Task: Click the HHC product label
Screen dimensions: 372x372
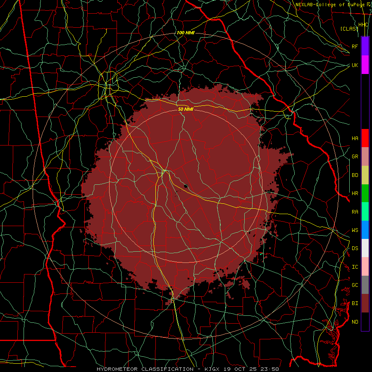Action: pos(363,25)
